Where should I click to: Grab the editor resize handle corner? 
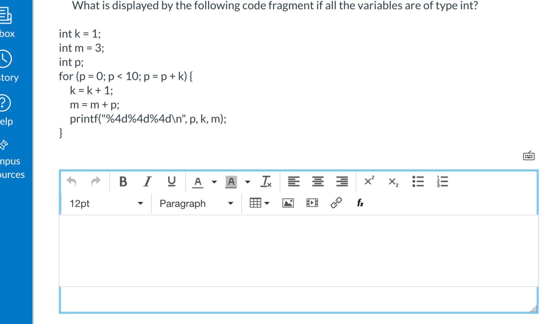tap(533, 309)
